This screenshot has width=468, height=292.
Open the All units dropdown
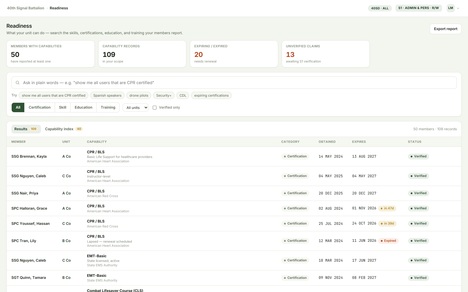point(135,107)
